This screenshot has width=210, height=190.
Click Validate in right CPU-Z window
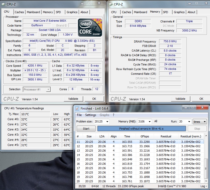[x=180, y=99]
